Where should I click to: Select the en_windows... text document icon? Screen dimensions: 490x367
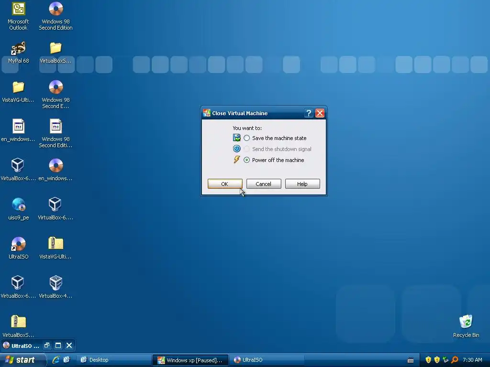coord(18,130)
